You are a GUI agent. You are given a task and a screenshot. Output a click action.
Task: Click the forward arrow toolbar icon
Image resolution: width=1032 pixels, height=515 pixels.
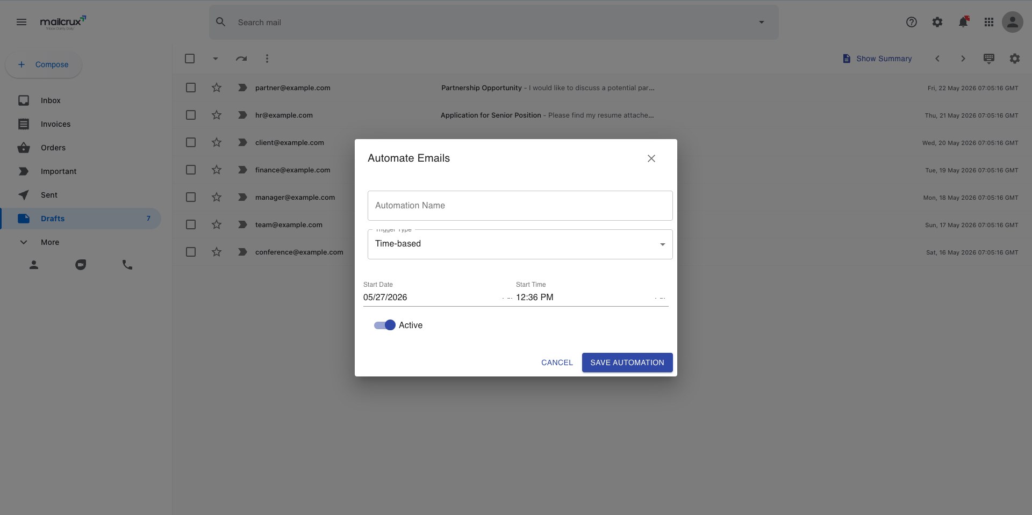[241, 59]
